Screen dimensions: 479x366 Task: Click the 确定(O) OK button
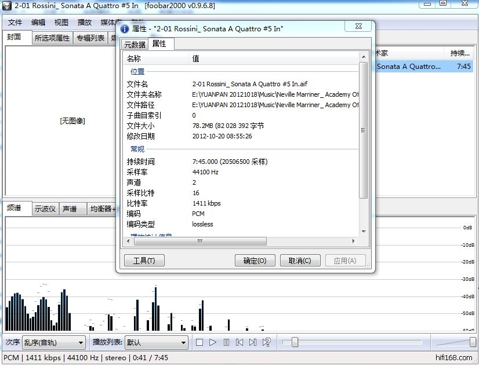pos(255,261)
